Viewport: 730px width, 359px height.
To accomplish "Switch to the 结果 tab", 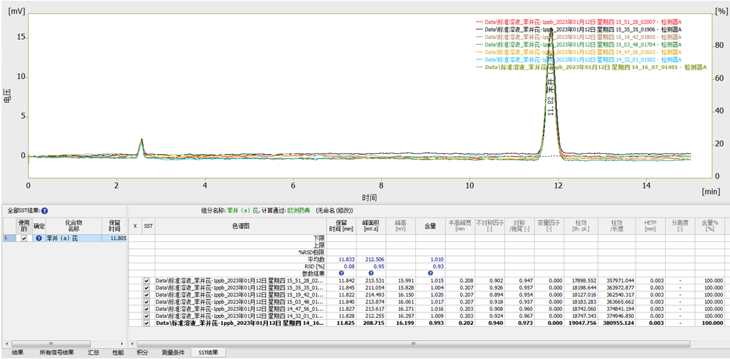I will (17, 353).
